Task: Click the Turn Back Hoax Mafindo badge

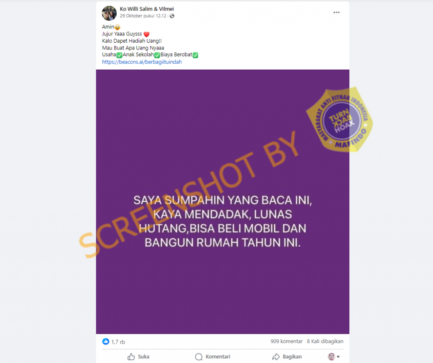Action: click(x=340, y=120)
